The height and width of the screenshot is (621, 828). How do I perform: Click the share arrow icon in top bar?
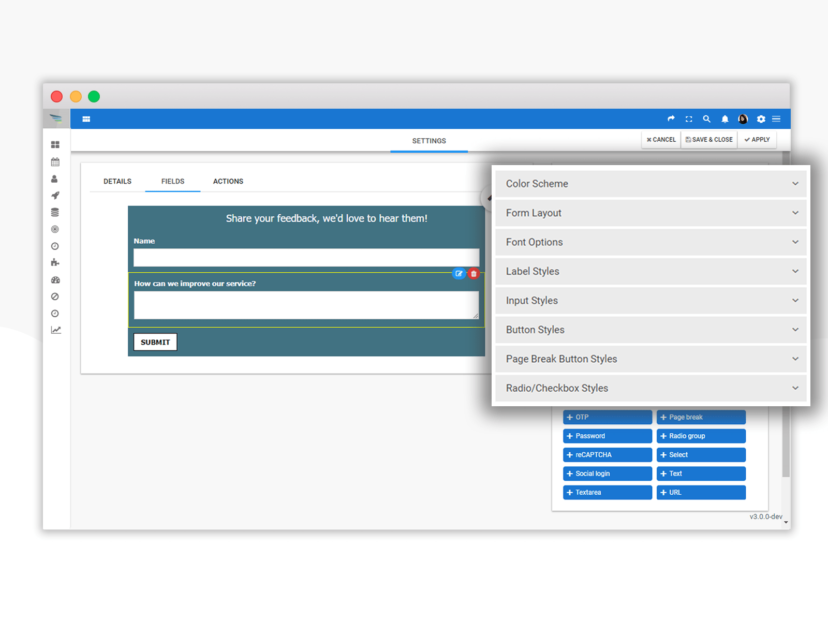click(x=671, y=119)
